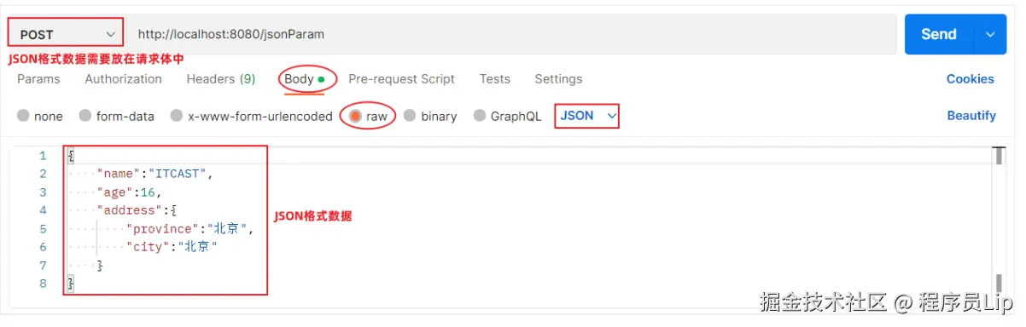Select the x-www-form-urlencoded option
This screenshot has width=1026, height=327.
(x=252, y=116)
